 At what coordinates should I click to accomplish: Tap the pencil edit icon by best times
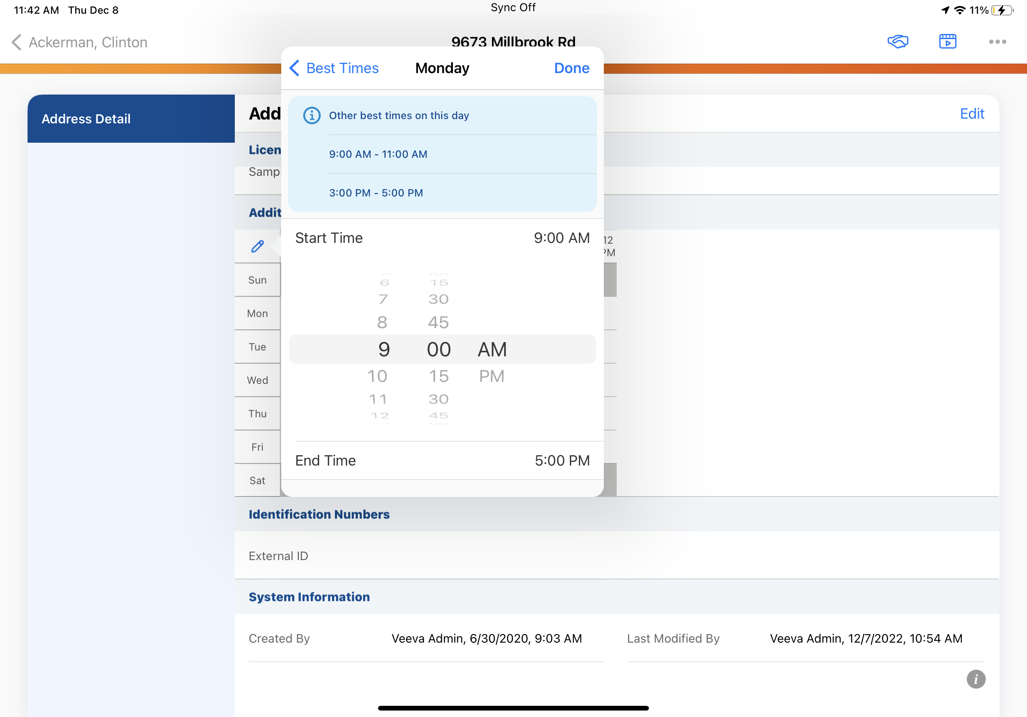click(257, 246)
